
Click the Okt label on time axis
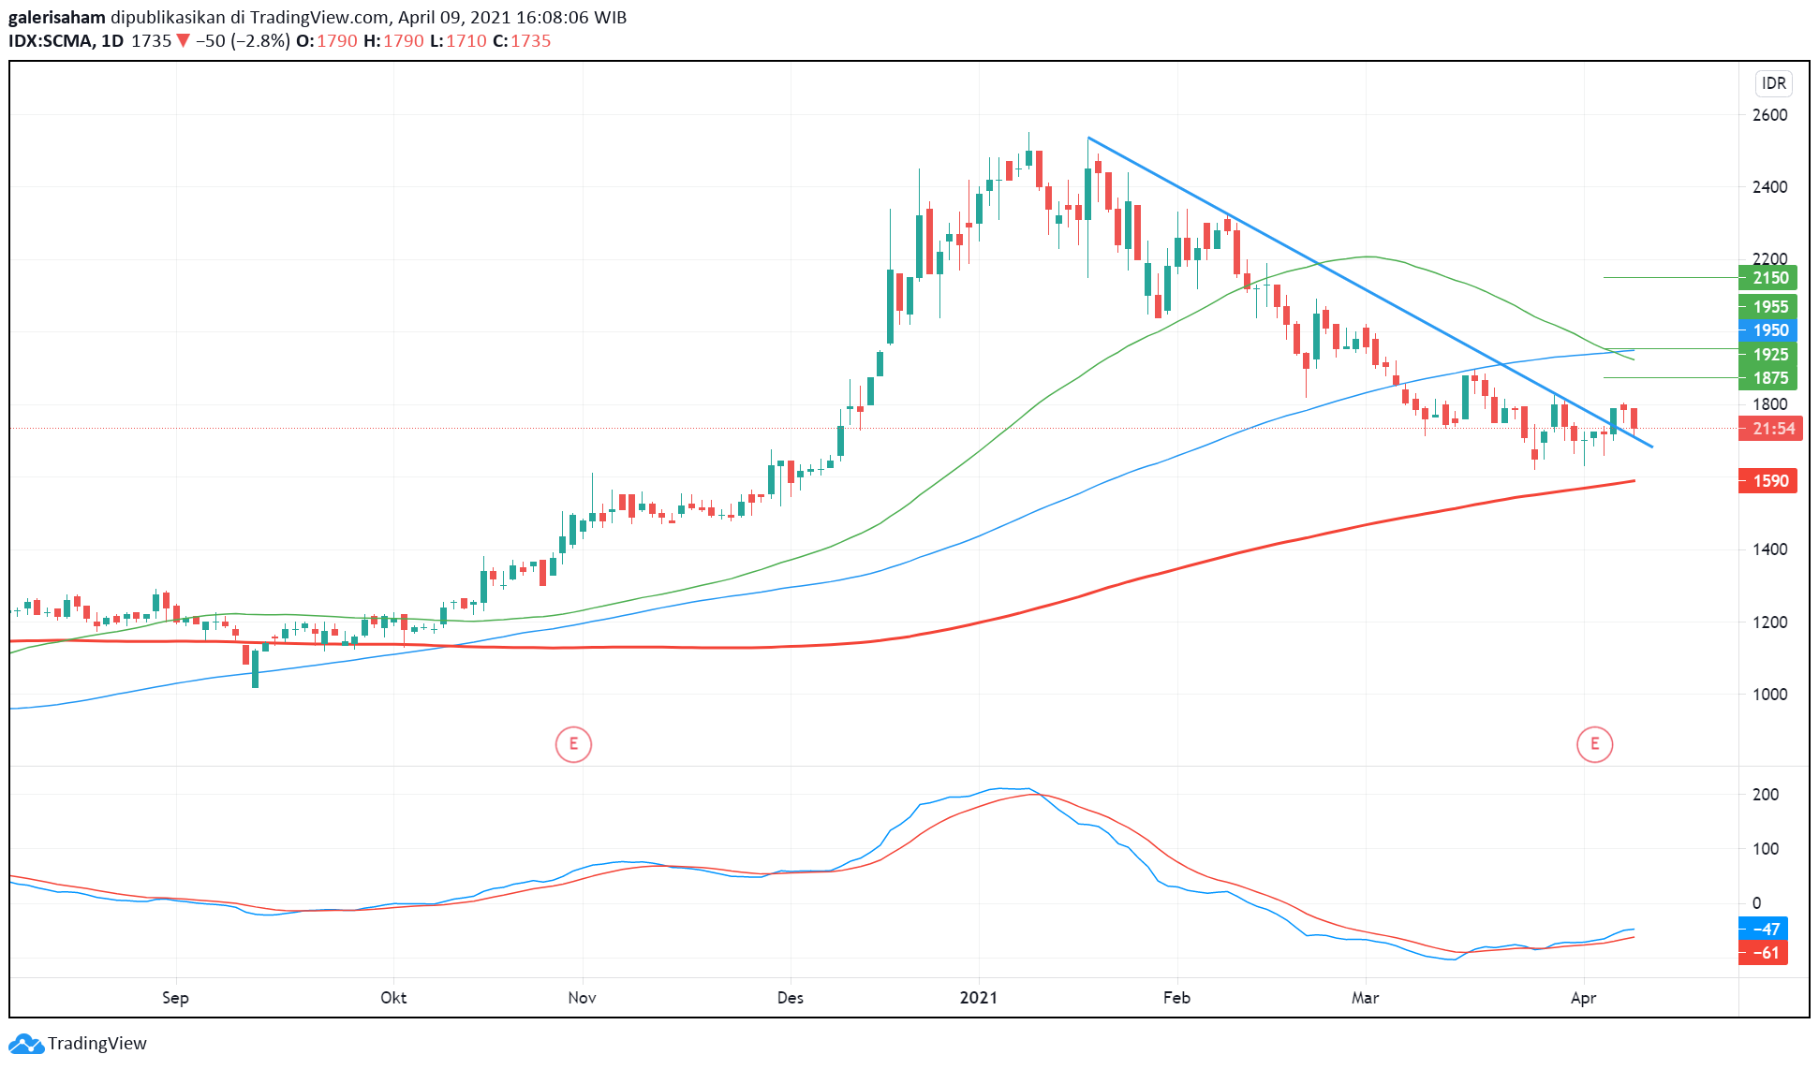(x=393, y=998)
